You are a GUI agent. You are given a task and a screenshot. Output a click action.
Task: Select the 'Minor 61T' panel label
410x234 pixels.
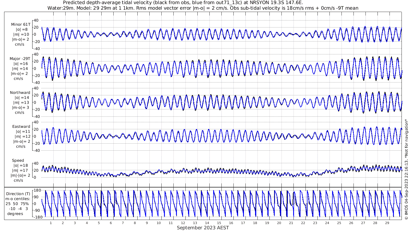coord(20,25)
